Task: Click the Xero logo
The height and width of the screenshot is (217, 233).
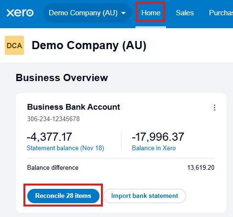Action: [20, 13]
